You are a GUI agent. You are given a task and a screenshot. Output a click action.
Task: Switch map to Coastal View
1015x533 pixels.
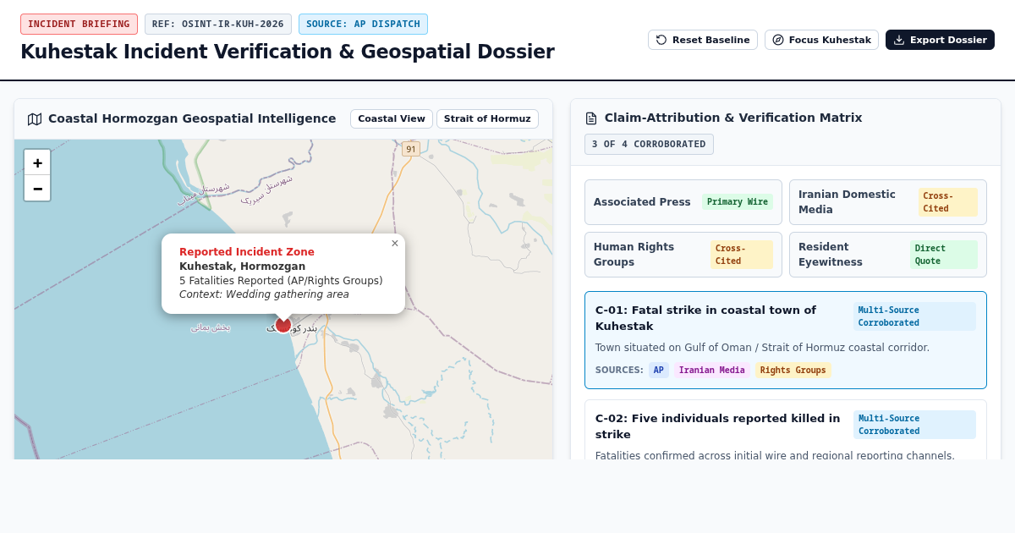[x=392, y=118]
